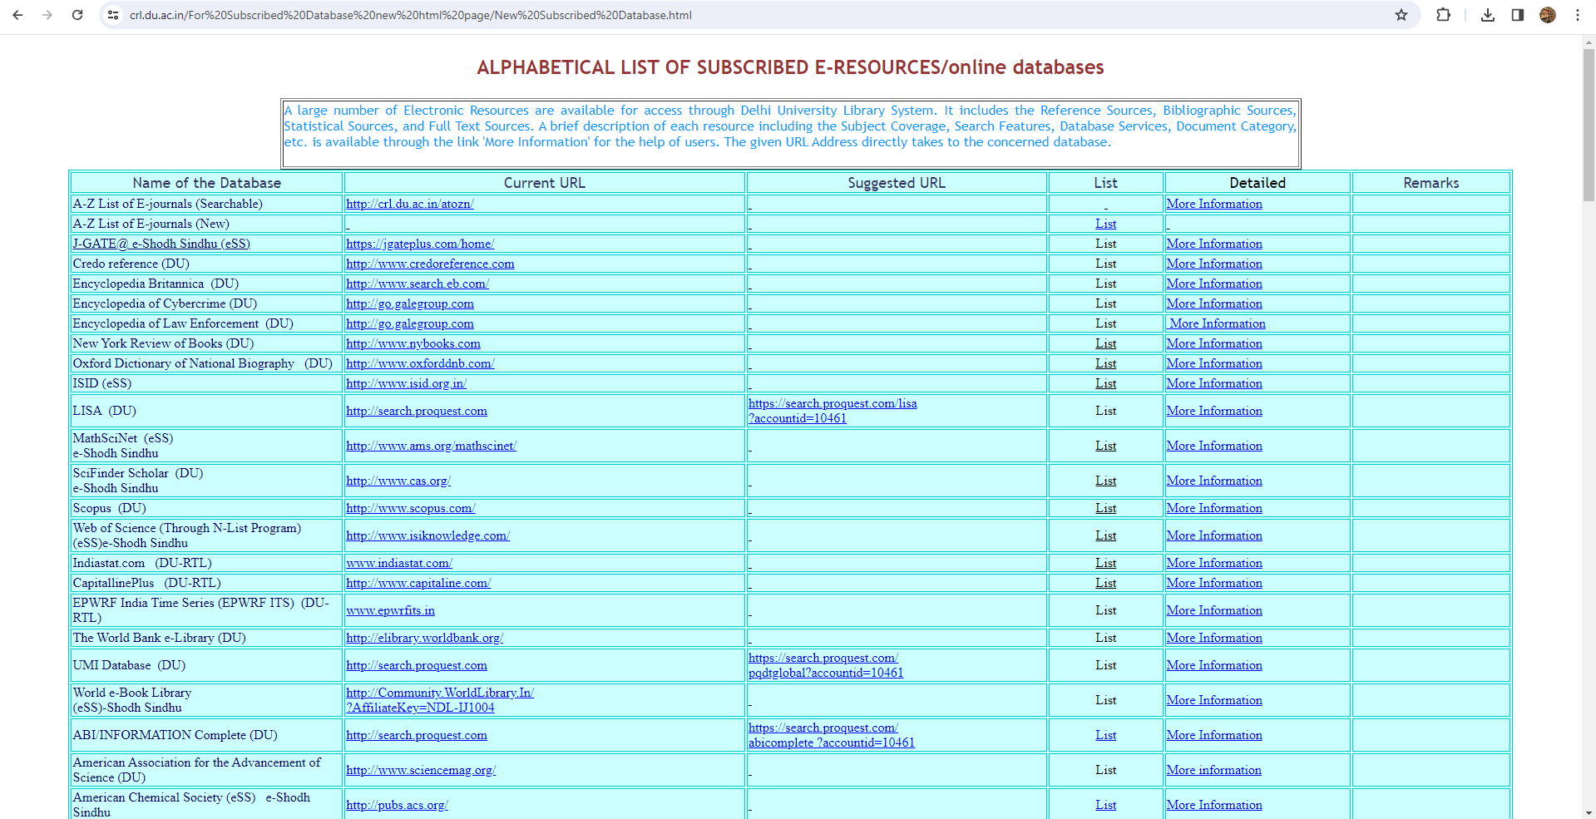Open the www.isiknowledge.com link
The width and height of the screenshot is (1596, 819).
pyautogui.click(x=428, y=535)
